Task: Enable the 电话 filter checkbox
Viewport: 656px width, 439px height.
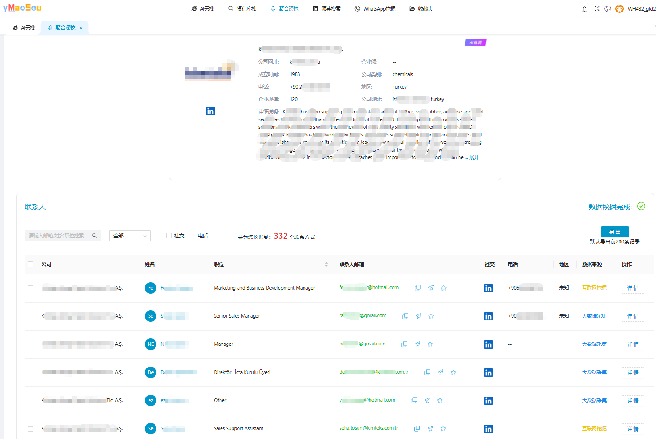Action: (x=192, y=236)
